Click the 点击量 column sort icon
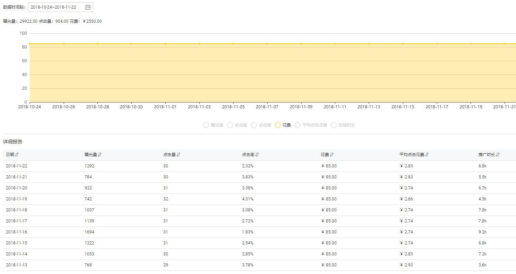 [x=178, y=155]
